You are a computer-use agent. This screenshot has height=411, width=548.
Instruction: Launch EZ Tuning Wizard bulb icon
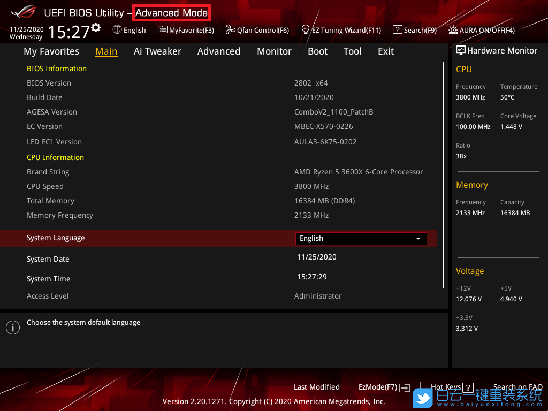point(306,29)
